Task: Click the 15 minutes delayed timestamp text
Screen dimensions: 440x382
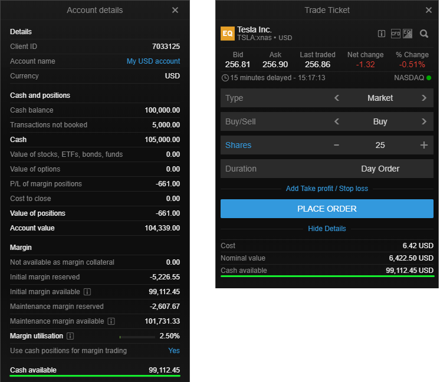Action: 278,78
